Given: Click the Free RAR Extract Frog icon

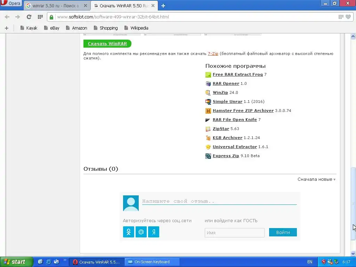Looking at the screenshot, I should 208,74.
